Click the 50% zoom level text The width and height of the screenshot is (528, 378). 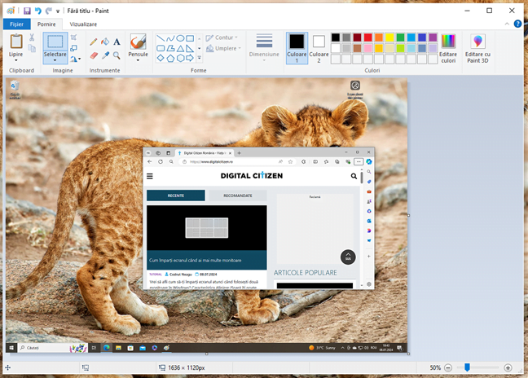point(435,367)
